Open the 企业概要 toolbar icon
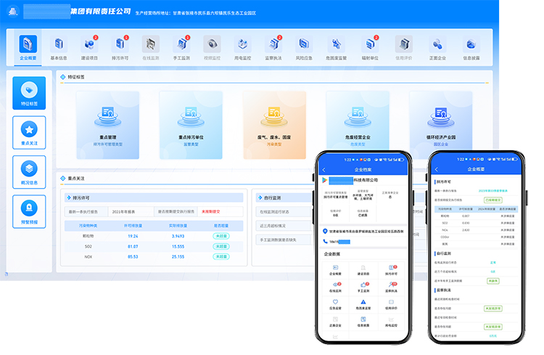The height and width of the screenshot is (355, 544). point(29,46)
